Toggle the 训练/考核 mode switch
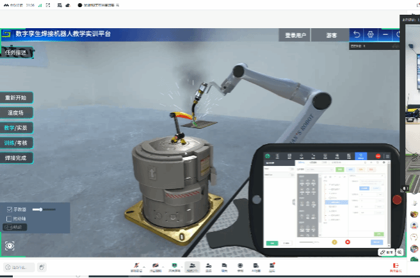The width and height of the screenshot is (420, 278). point(16,142)
